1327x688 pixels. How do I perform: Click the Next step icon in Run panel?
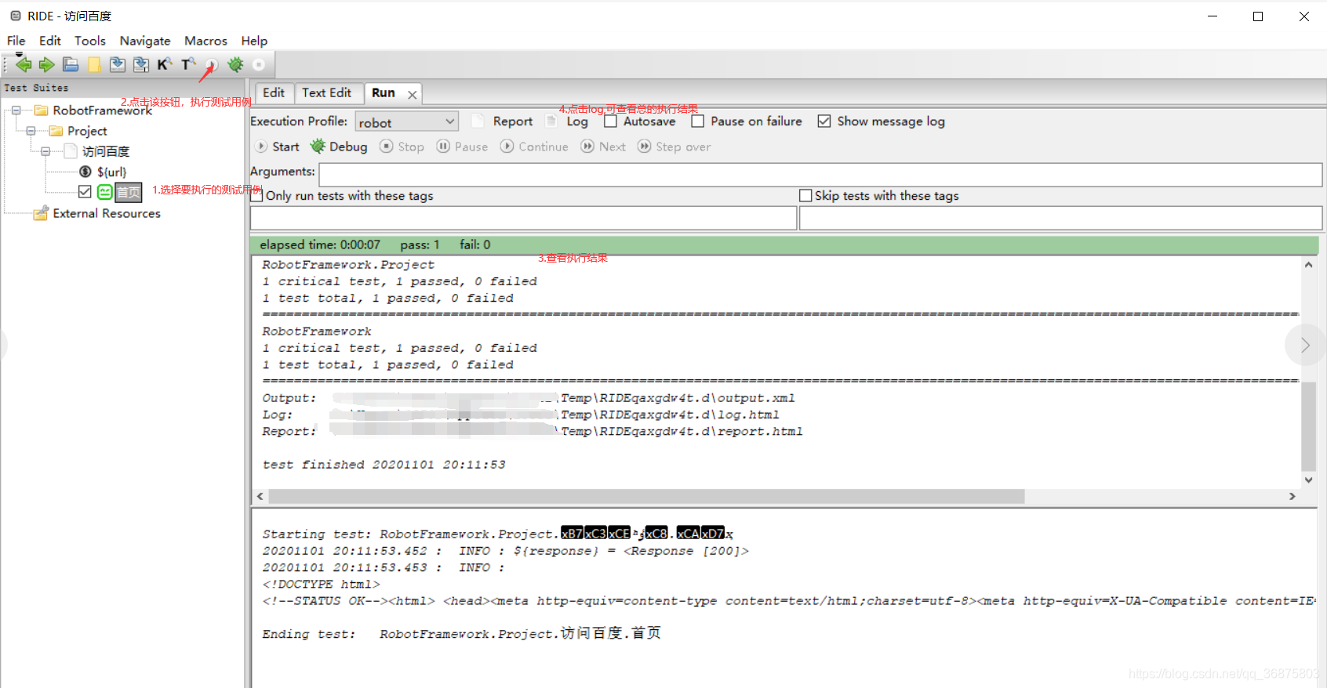point(587,147)
